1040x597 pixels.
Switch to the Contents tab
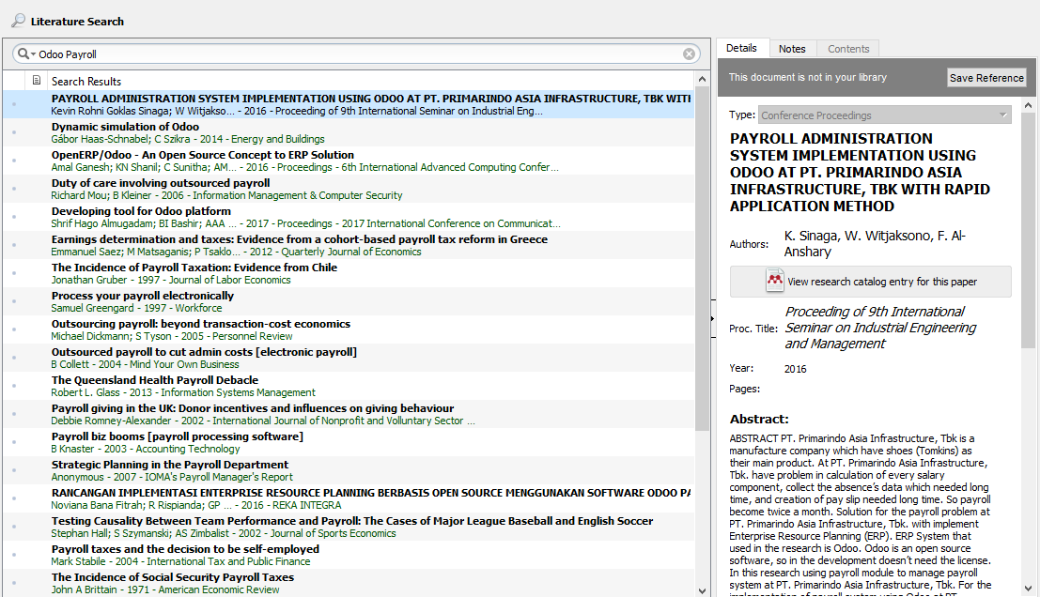point(847,48)
